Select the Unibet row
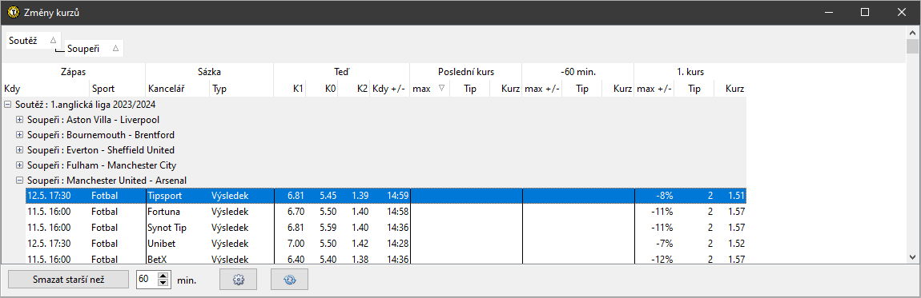Screen dimensions: 921x298 coord(386,243)
